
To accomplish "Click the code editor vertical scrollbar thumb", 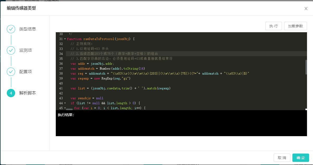I will click(x=306, y=67).
